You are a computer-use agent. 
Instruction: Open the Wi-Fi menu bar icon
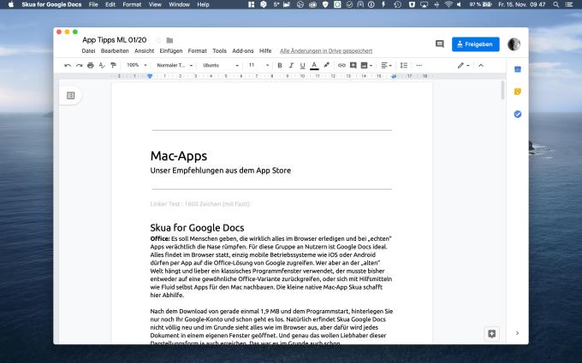point(448,4)
